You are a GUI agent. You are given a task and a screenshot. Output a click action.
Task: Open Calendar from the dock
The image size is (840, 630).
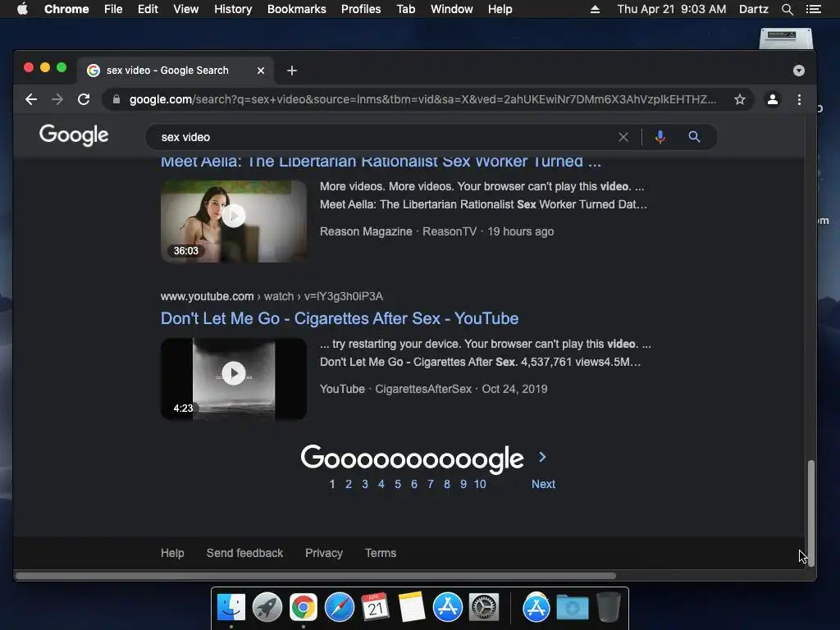click(376, 608)
